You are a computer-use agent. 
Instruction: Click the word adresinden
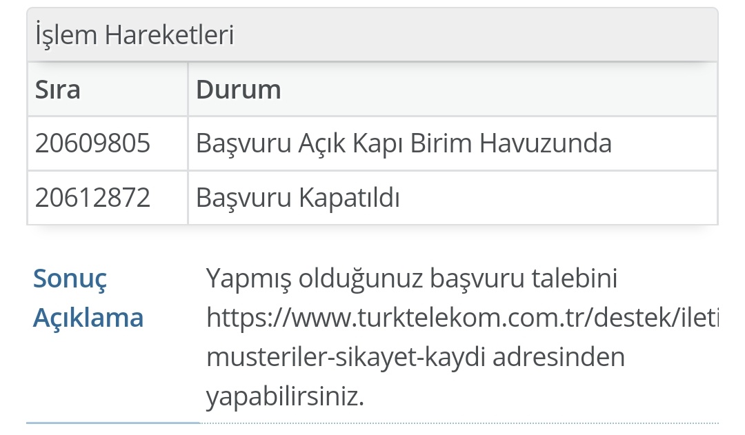pyautogui.click(x=559, y=356)
